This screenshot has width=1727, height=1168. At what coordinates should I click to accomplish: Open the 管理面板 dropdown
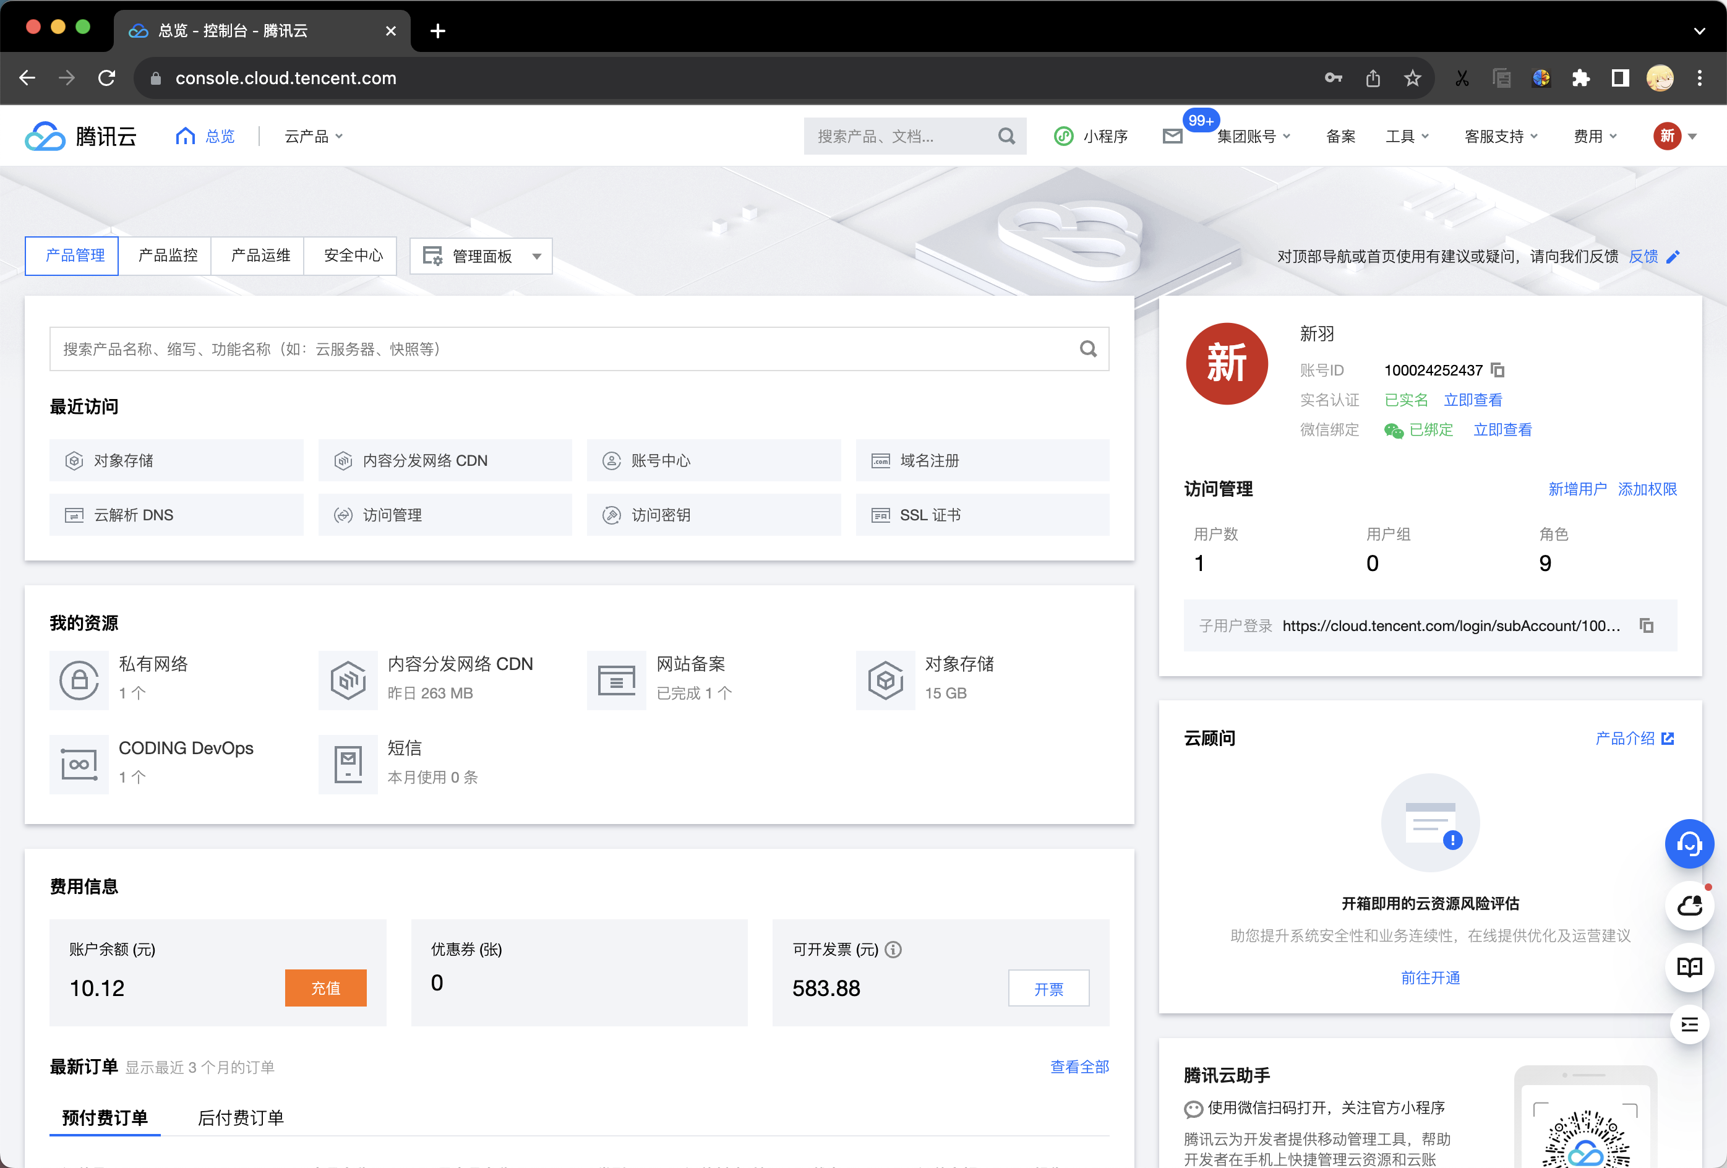tap(481, 256)
